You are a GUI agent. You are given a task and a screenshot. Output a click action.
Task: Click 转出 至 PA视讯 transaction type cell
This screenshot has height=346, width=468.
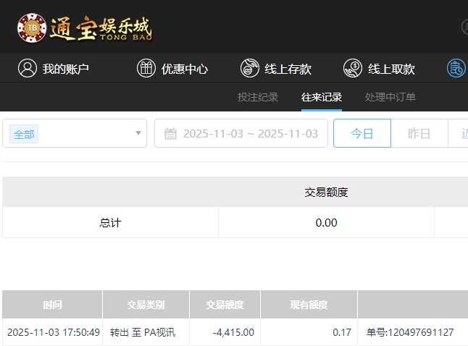pyautogui.click(x=146, y=332)
